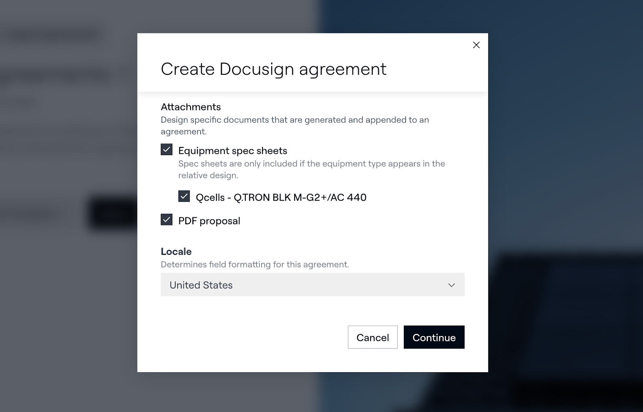Uncheck the PDF proposal checkbox

[166, 220]
